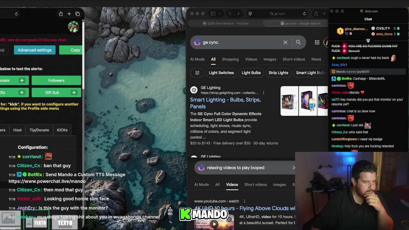Go forward in the Google Safari window
Screen dimensions: 409x230
click(238, 14)
